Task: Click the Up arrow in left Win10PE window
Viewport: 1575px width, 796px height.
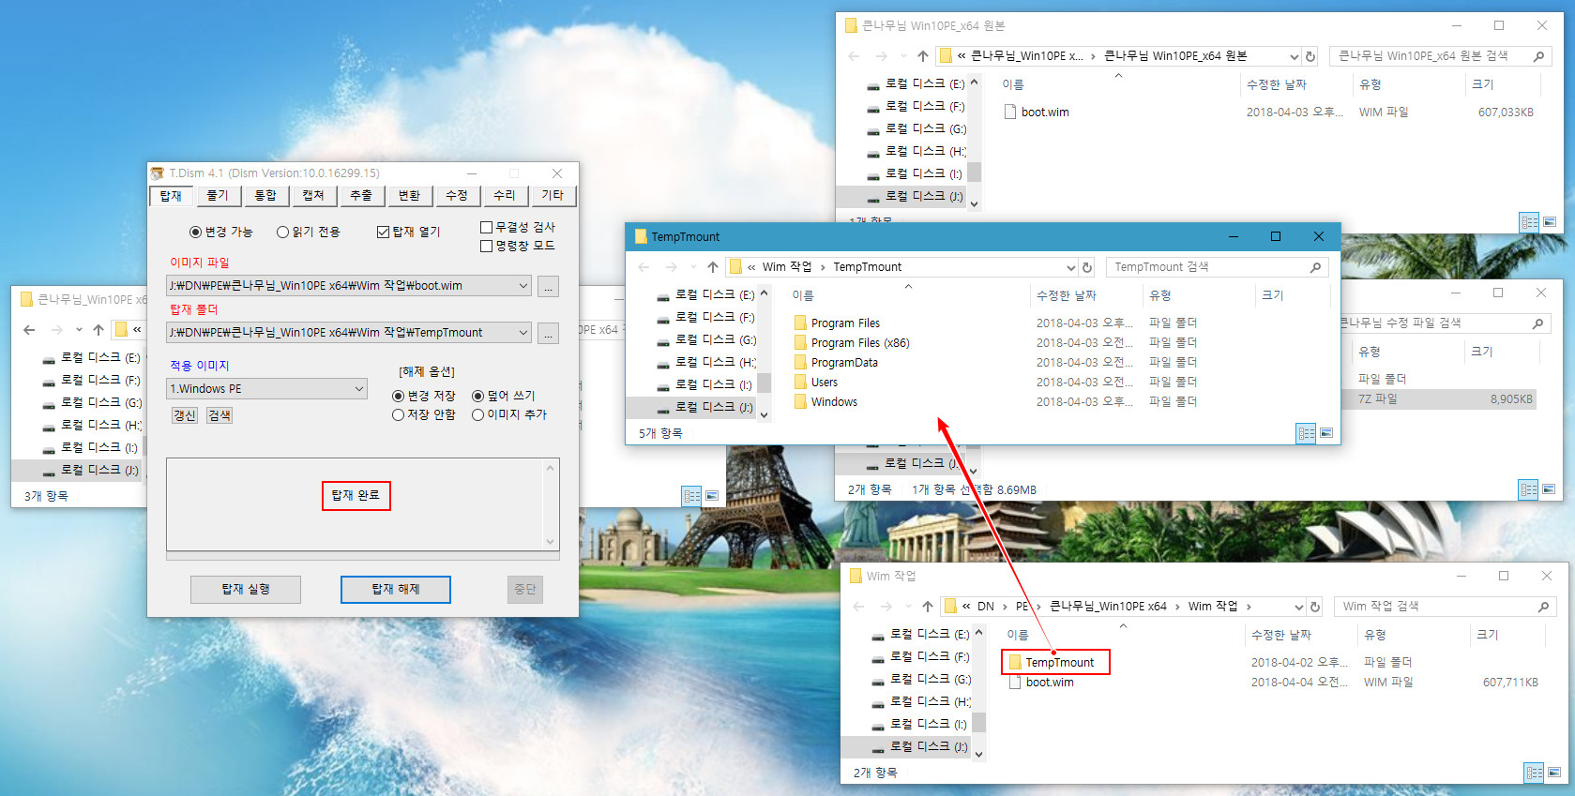Action: pyautogui.click(x=98, y=330)
